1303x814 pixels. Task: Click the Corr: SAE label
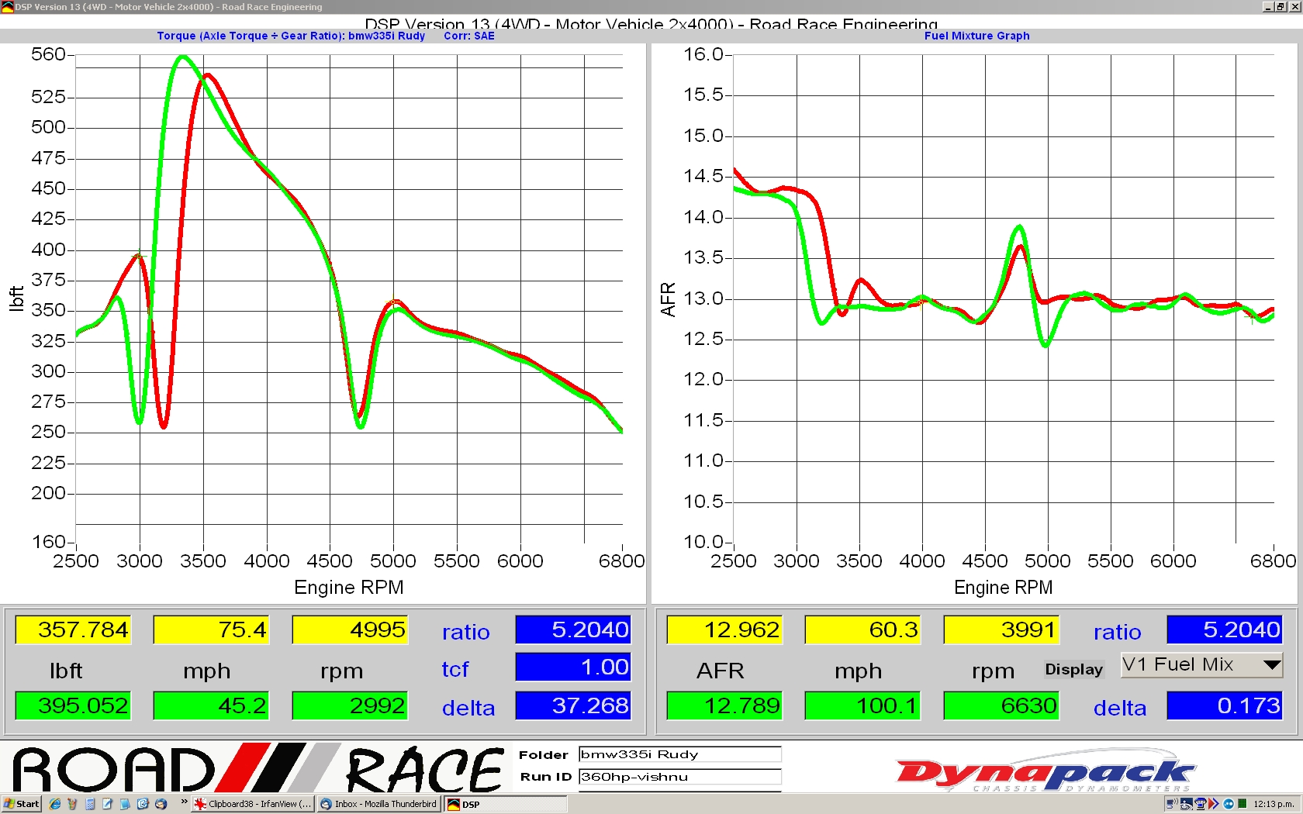(469, 36)
